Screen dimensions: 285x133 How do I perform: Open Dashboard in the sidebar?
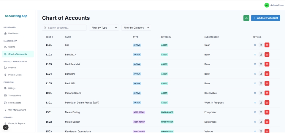18,33
